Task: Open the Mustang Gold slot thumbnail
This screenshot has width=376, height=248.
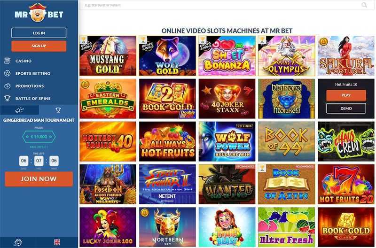Action: 108,56
